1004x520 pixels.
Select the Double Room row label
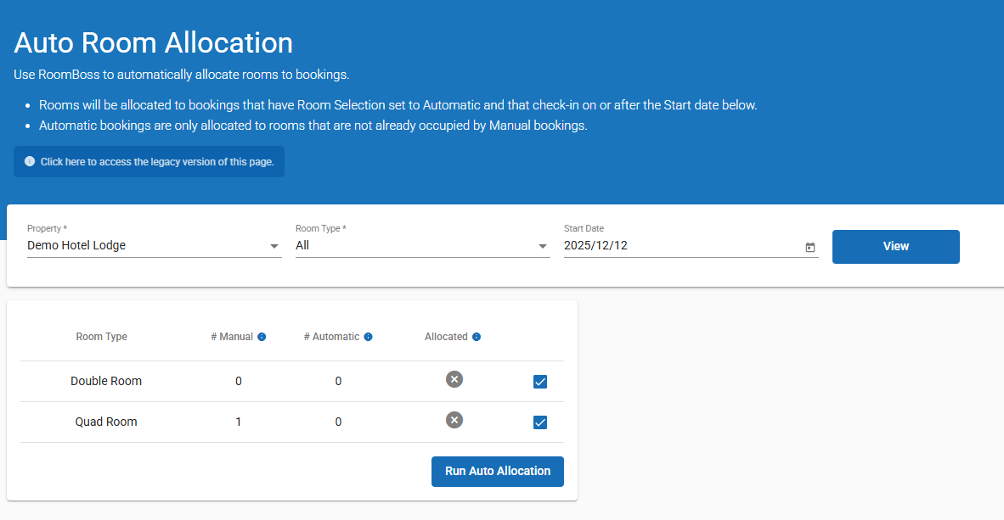coord(106,381)
